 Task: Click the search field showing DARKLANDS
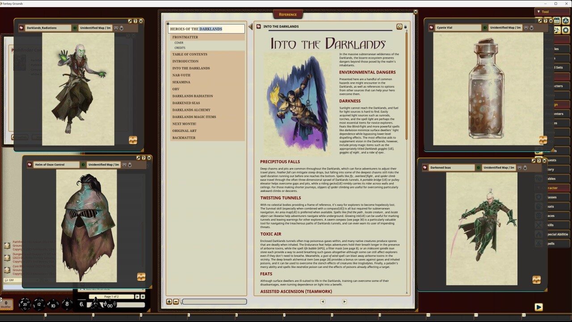point(210,28)
